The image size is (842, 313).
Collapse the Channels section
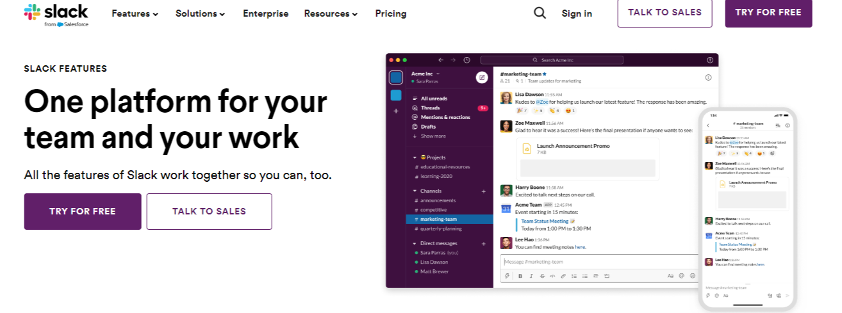(x=415, y=191)
